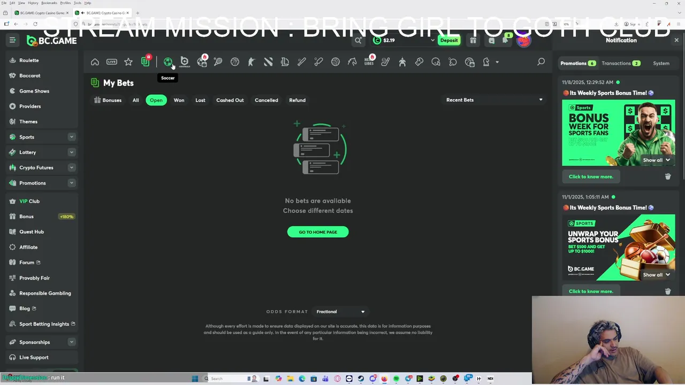The width and height of the screenshot is (685, 385).
Task: Expand the Sports sidebar section
Action: 71,137
